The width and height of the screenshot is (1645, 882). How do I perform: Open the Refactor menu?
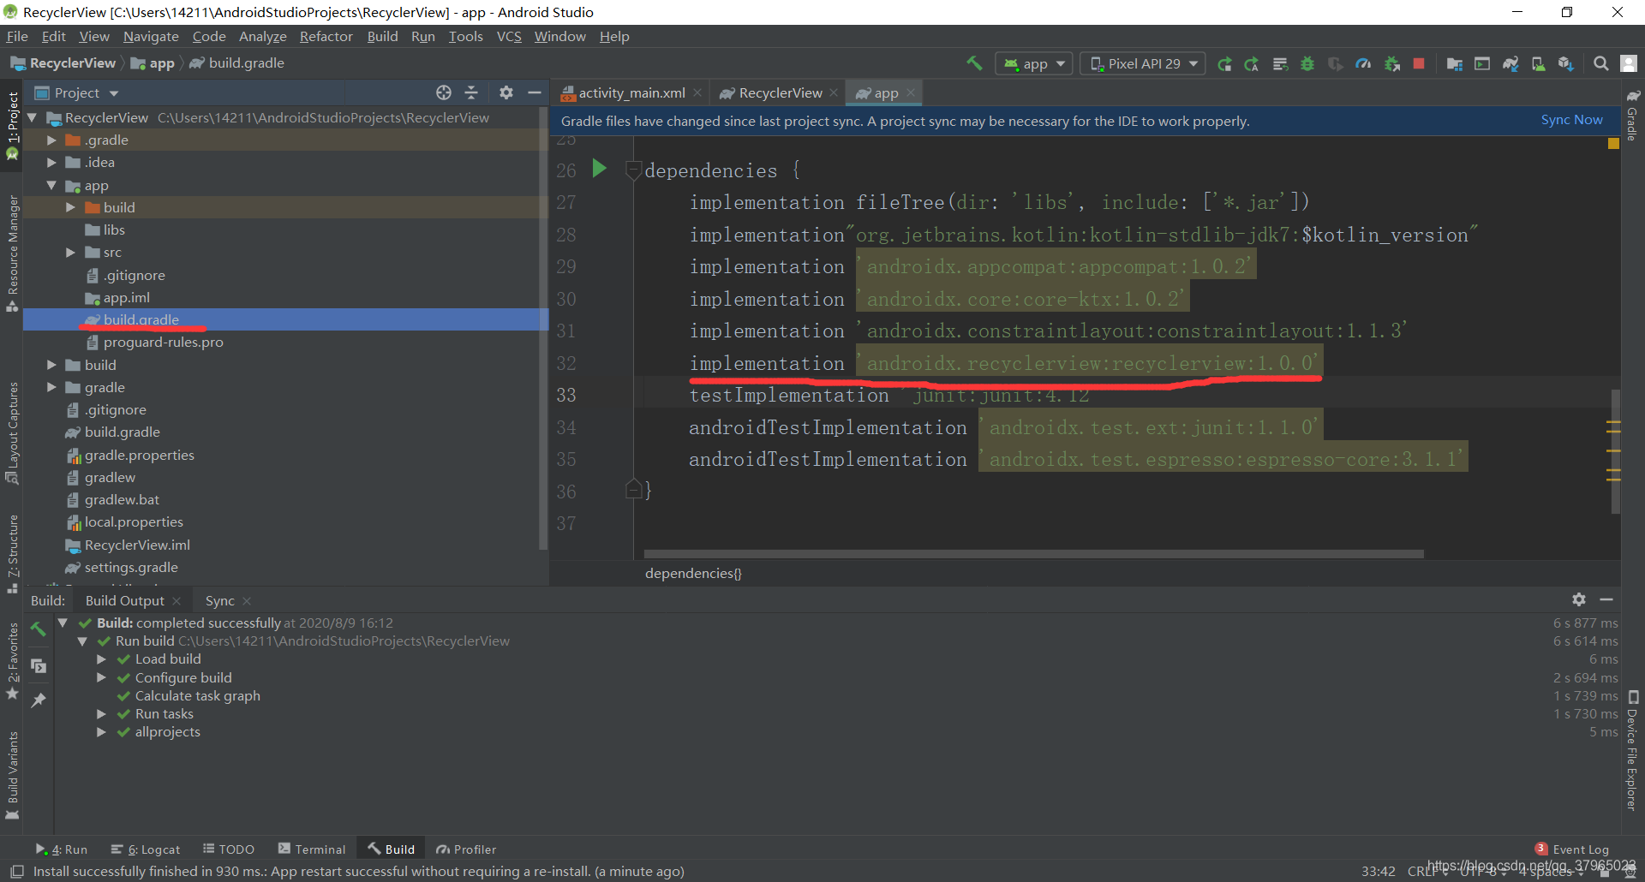[x=326, y=36]
